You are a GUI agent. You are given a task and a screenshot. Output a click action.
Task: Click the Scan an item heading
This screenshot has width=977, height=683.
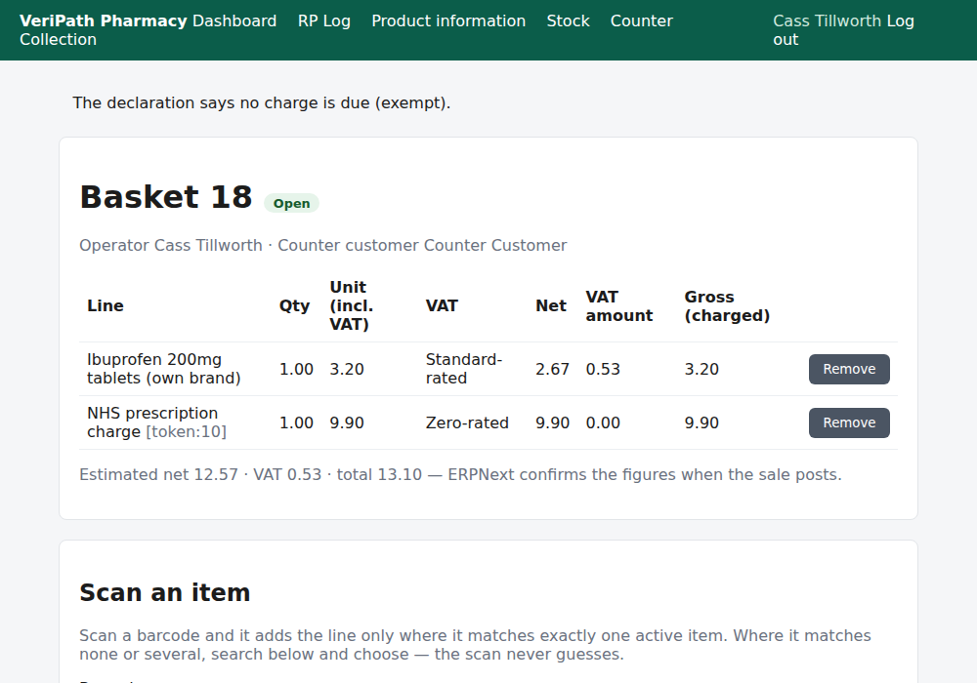pos(165,593)
